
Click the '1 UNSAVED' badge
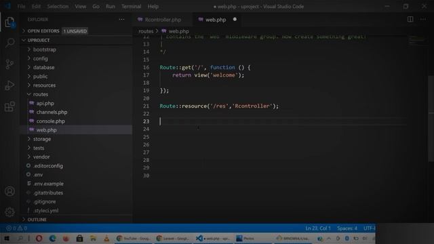click(x=75, y=31)
